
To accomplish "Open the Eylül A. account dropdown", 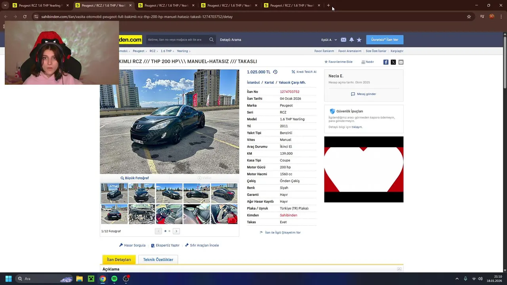I will tap(329, 40).
